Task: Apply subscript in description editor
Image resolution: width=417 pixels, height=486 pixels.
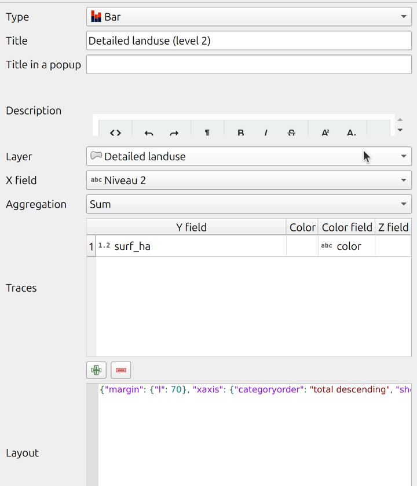Action: [x=352, y=132]
